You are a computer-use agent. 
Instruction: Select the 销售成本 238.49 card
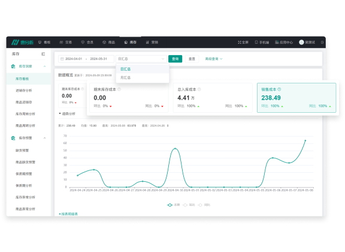point(296,98)
